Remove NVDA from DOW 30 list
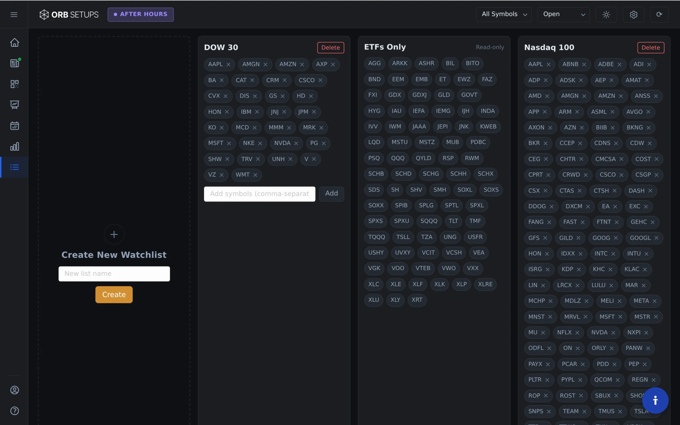 (x=296, y=143)
